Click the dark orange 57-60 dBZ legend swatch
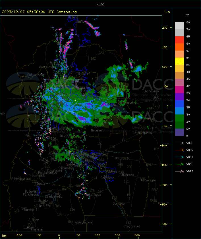 (179, 47)
